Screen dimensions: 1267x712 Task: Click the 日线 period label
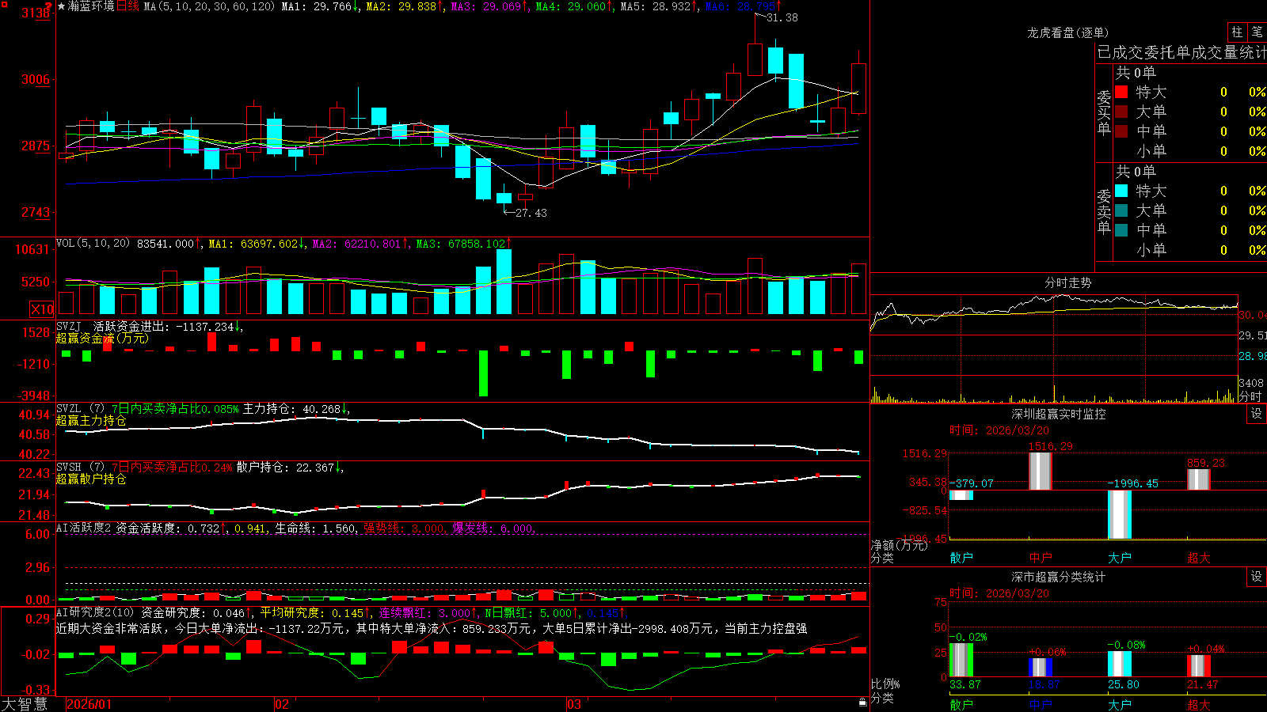tap(127, 6)
